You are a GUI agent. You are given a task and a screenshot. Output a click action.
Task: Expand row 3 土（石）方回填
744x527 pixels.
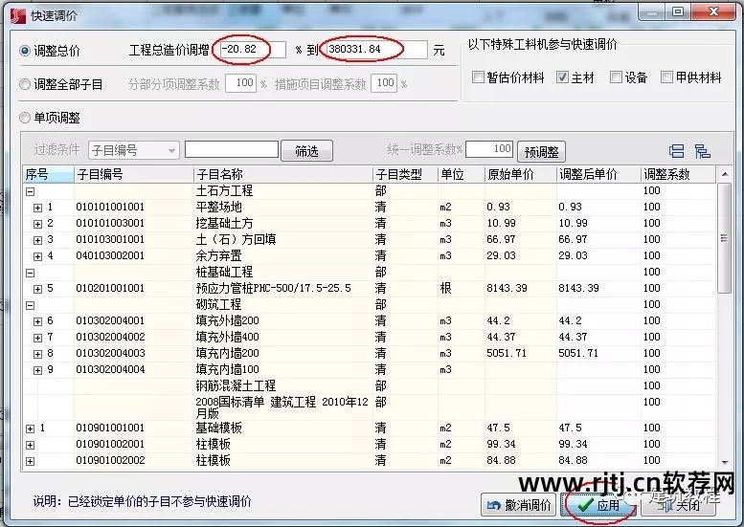(38, 240)
